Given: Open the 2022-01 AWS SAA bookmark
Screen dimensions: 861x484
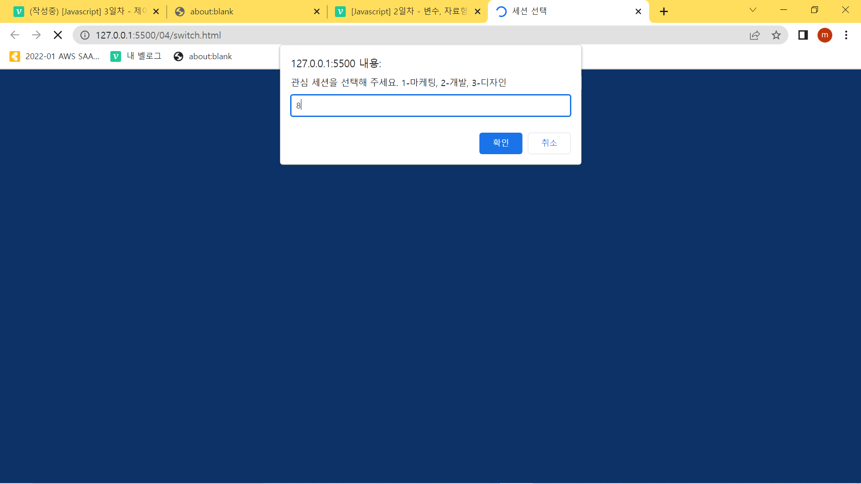Looking at the screenshot, I should point(55,56).
